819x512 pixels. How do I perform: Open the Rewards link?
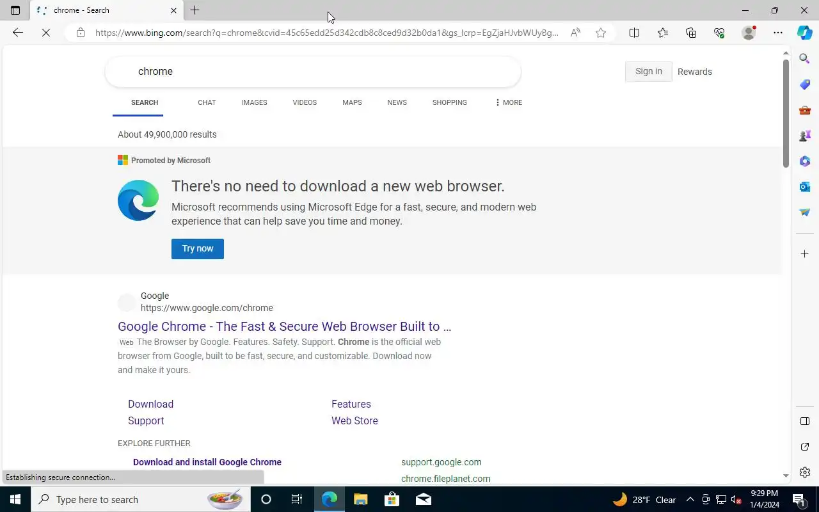695,72
